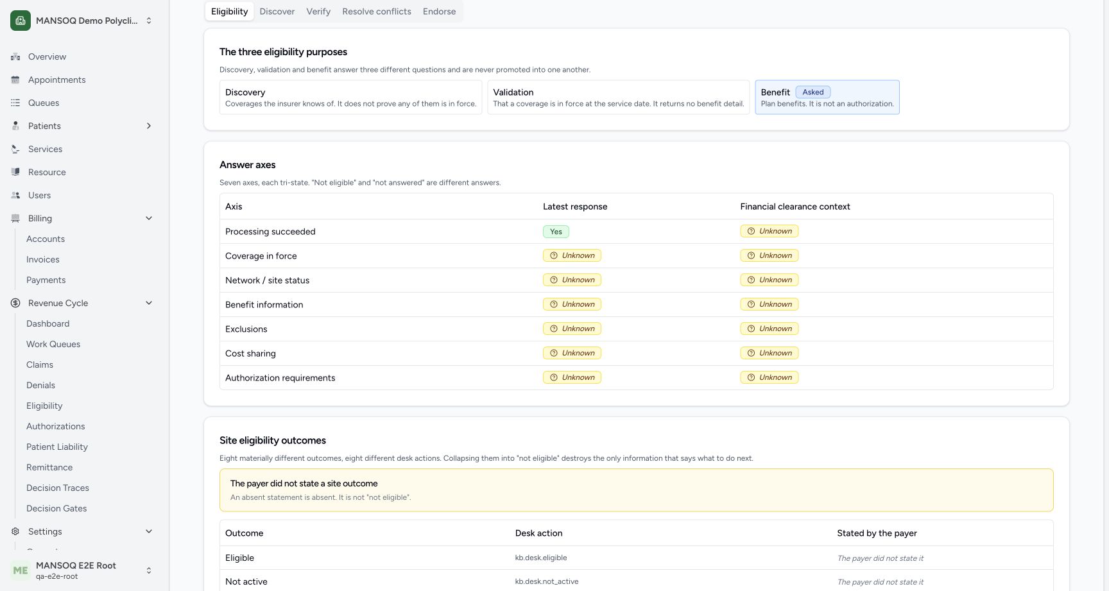Open Invoices under Billing
This screenshot has height=591, width=1109.
[x=43, y=259]
